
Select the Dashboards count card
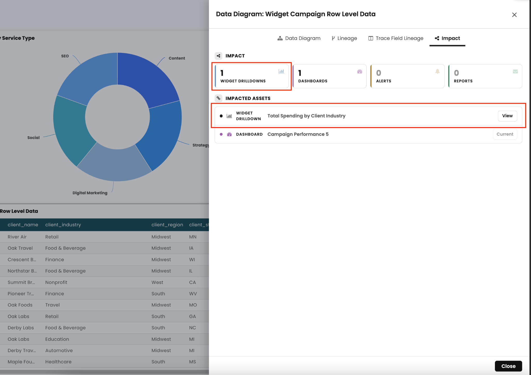[329, 76]
